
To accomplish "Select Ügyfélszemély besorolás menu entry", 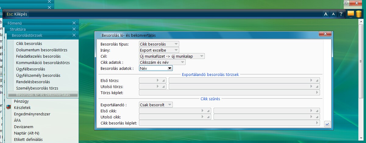I will [38, 75].
